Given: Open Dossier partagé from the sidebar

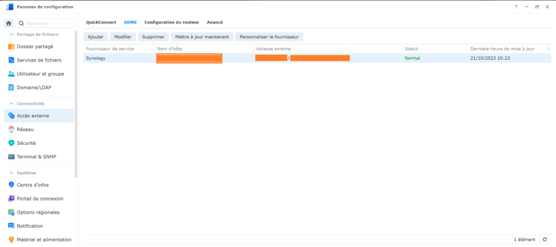Looking at the screenshot, I should click(x=35, y=46).
